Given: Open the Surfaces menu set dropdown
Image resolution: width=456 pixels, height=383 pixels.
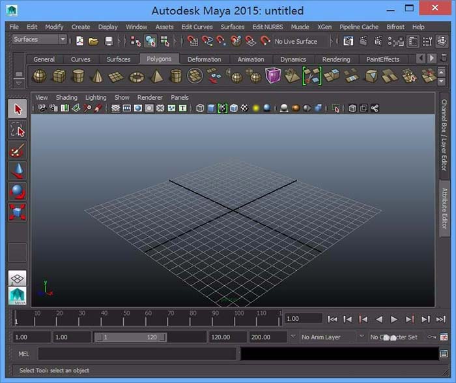Looking at the screenshot, I should (x=40, y=40).
